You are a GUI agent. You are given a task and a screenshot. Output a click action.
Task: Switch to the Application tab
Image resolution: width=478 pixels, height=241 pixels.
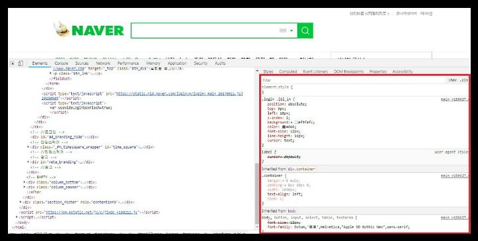(x=177, y=63)
